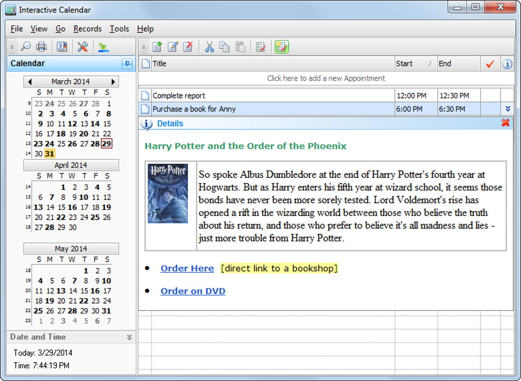Click the appointments toolbar grip handle
This screenshot has width=521, height=381.
[x=144, y=47]
